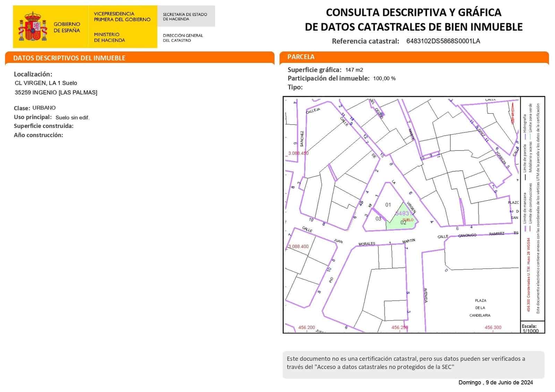Click the cadastral reference number 6483102DS5868S0001LA
The width and height of the screenshot is (555, 392).
click(x=443, y=41)
